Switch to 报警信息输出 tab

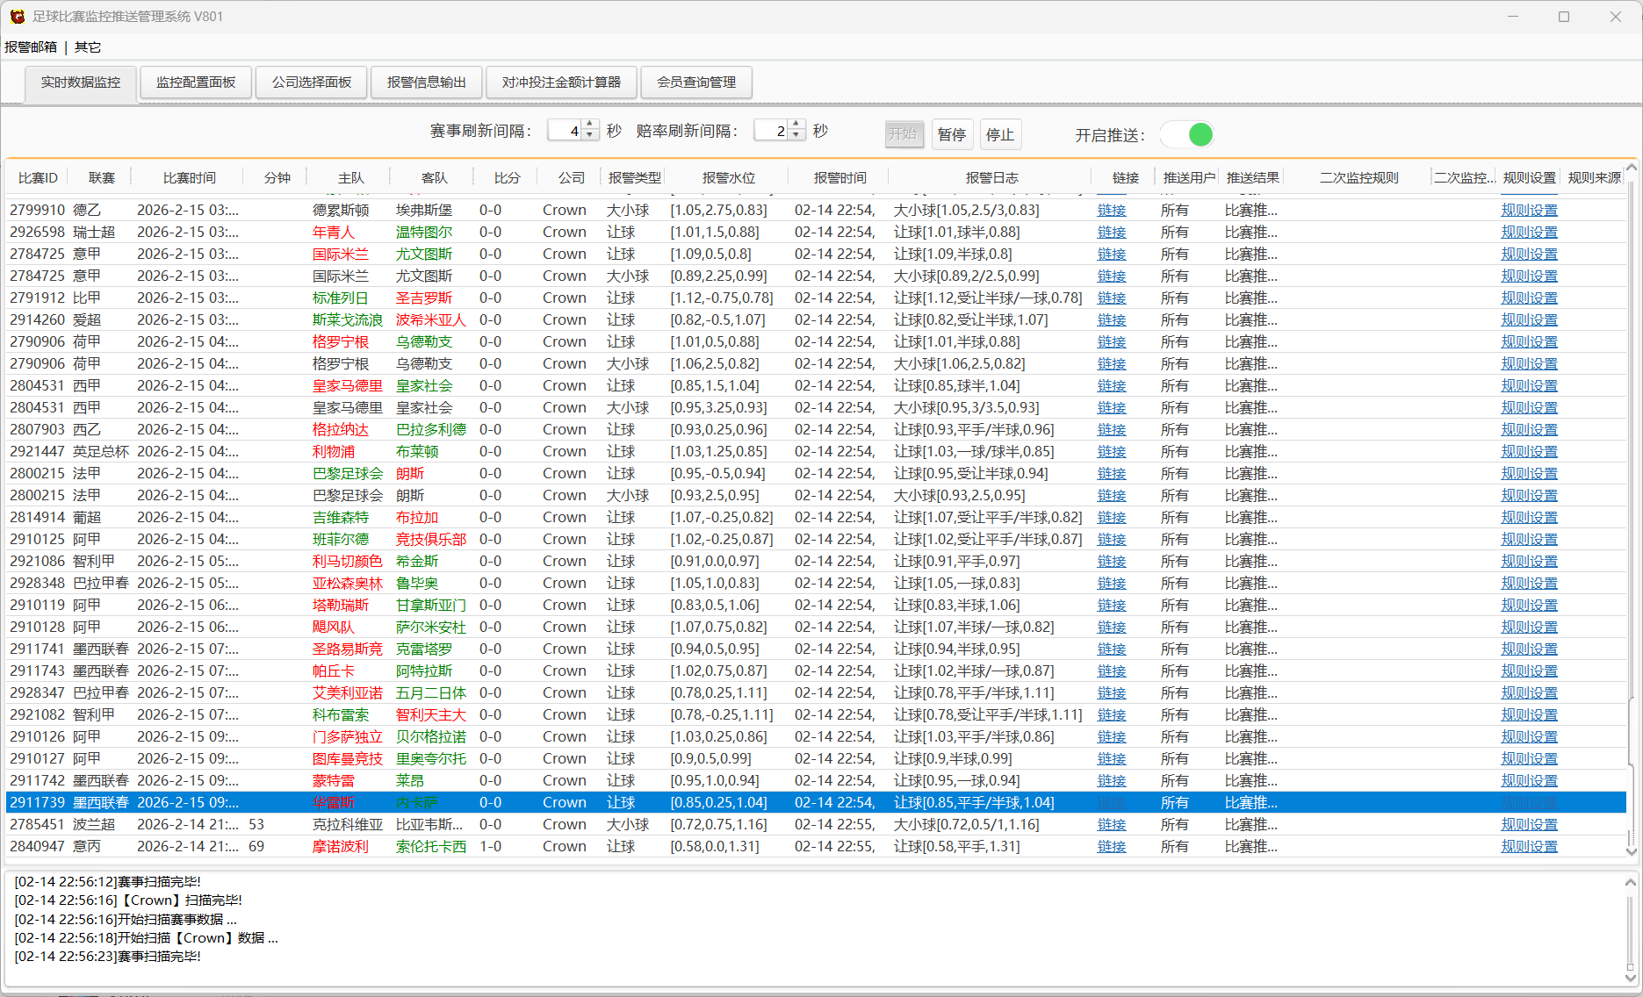[x=427, y=82]
